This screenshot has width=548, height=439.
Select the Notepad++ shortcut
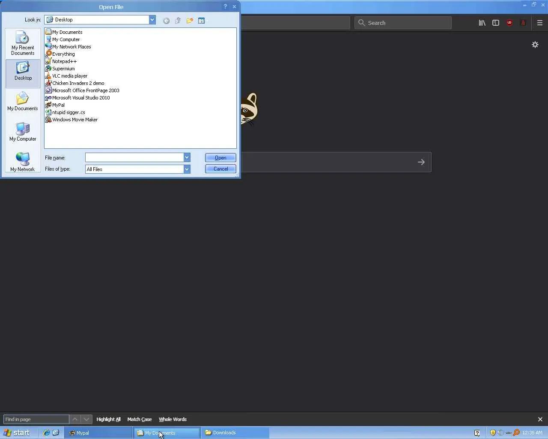click(61, 61)
